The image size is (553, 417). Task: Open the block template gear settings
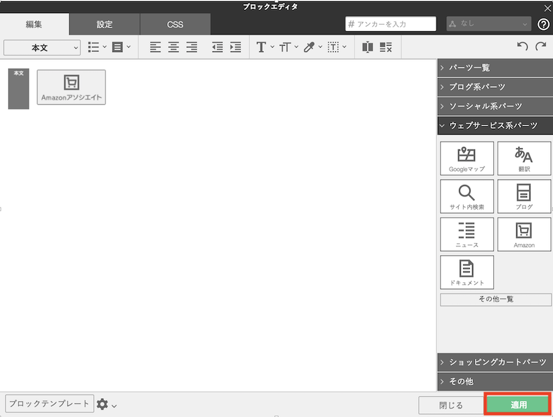pos(106,404)
